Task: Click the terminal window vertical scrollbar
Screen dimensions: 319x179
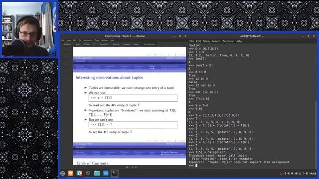Action: [316, 135]
